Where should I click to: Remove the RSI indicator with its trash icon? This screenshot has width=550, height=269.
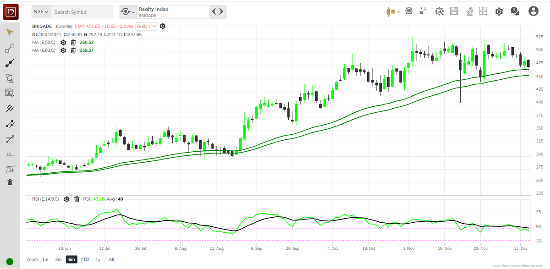pyautogui.click(x=77, y=199)
